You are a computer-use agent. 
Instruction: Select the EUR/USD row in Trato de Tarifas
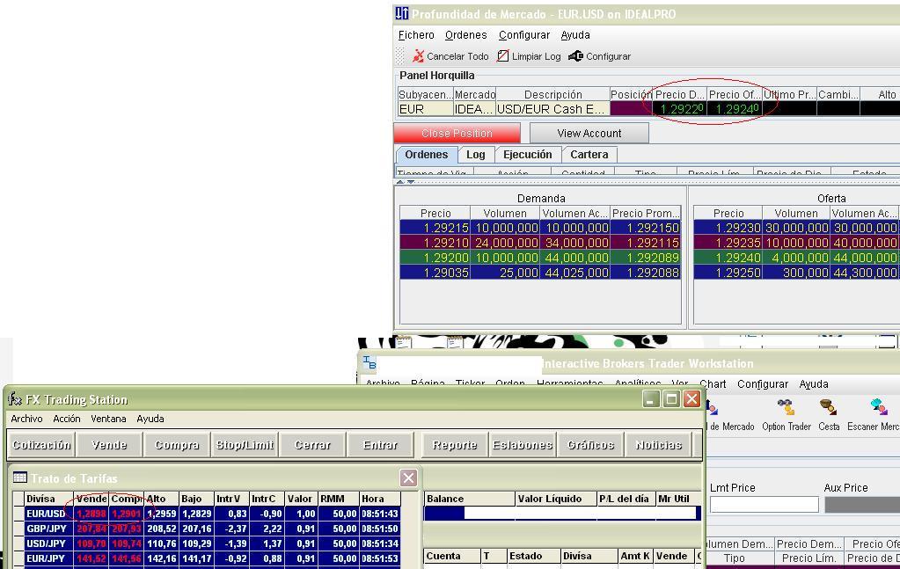point(207,514)
